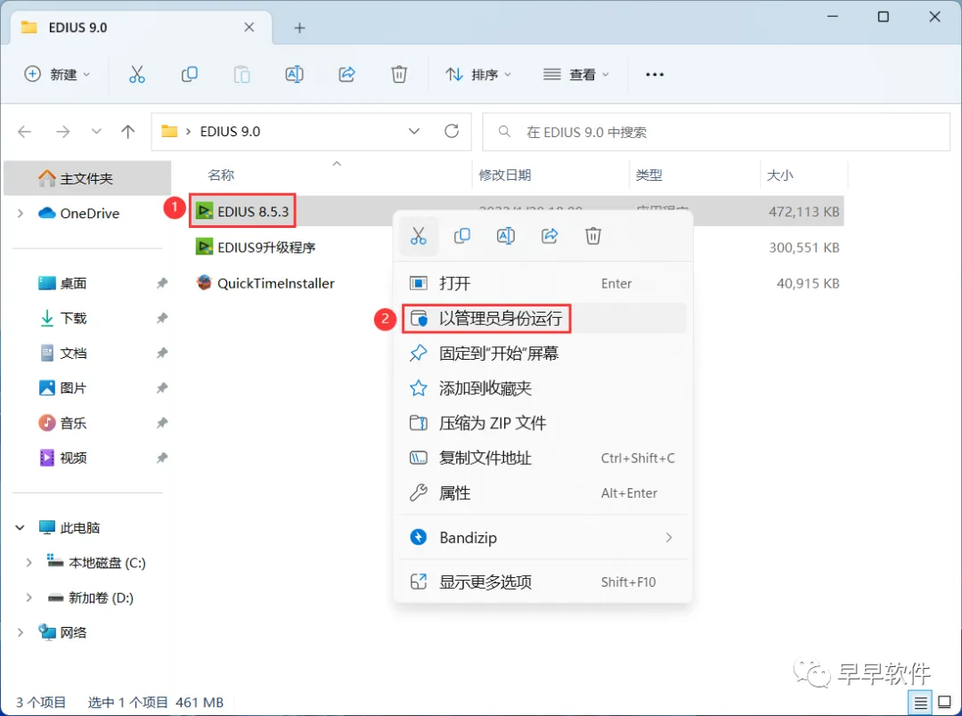Choose 固定到"开始"屏幕
The height and width of the screenshot is (716, 962).
[x=542, y=354]
